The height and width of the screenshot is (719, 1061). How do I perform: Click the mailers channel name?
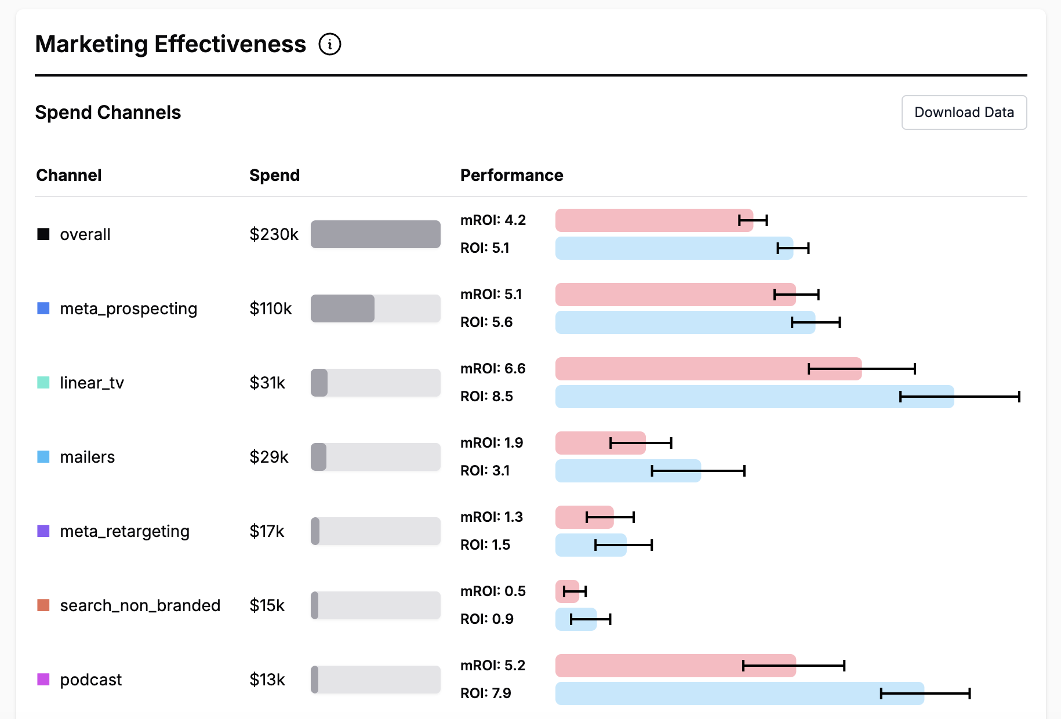[x=88, y=457]
